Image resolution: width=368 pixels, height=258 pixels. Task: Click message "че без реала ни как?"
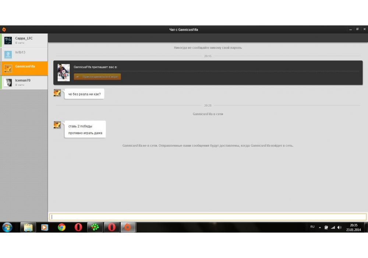click(85, 94)
